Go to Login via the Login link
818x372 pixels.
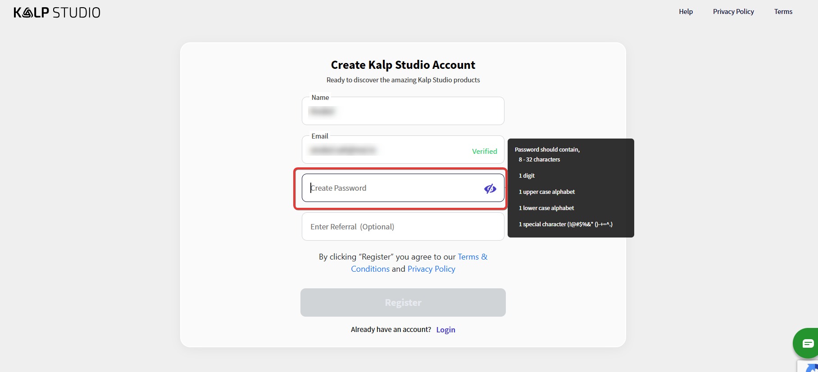[445, 330]
